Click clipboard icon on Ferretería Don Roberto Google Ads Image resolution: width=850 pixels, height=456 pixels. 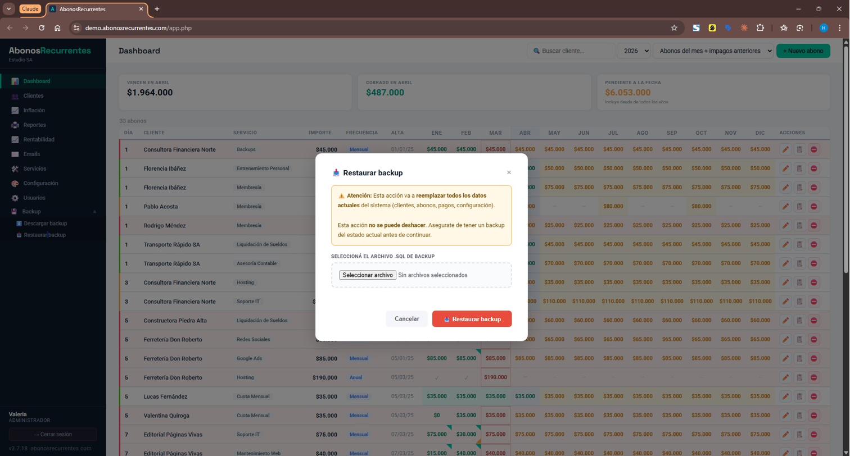pos(799,359)
